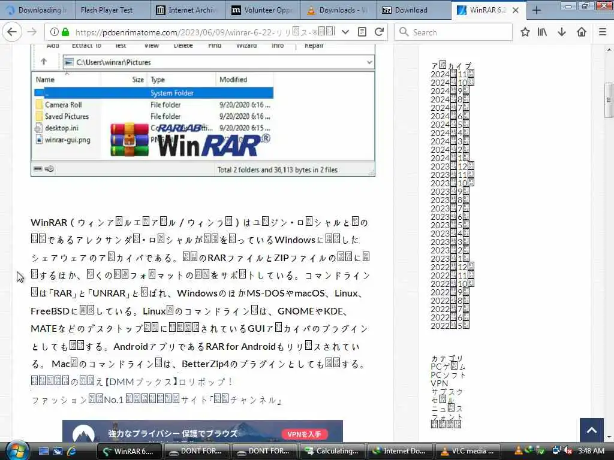Click the VPNを入手 banner button

coord(305,434)
